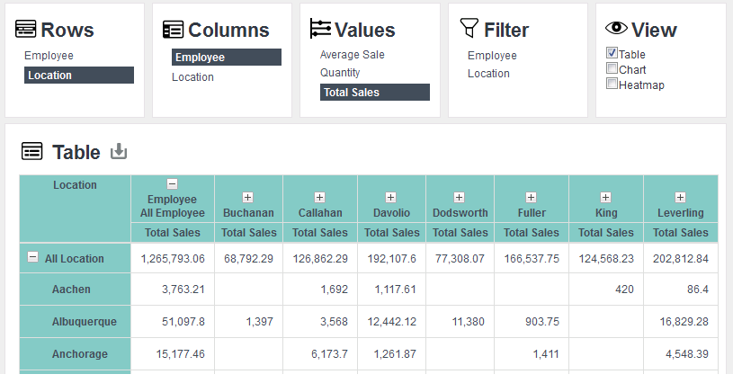This screenshot has height=392, width=733.
Task: Click the View eye icon
Action: click(x=616, y=28)
